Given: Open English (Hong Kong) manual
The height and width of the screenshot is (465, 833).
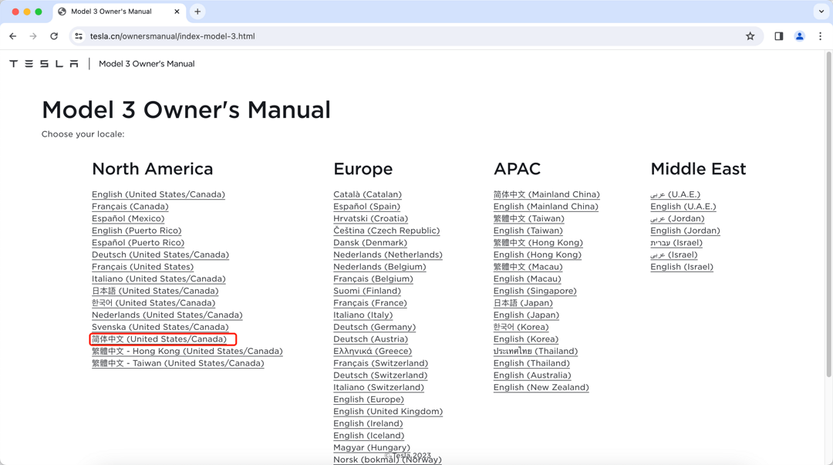Looking at the screenshot, I should pyautogui.click(x=538, y=254).
